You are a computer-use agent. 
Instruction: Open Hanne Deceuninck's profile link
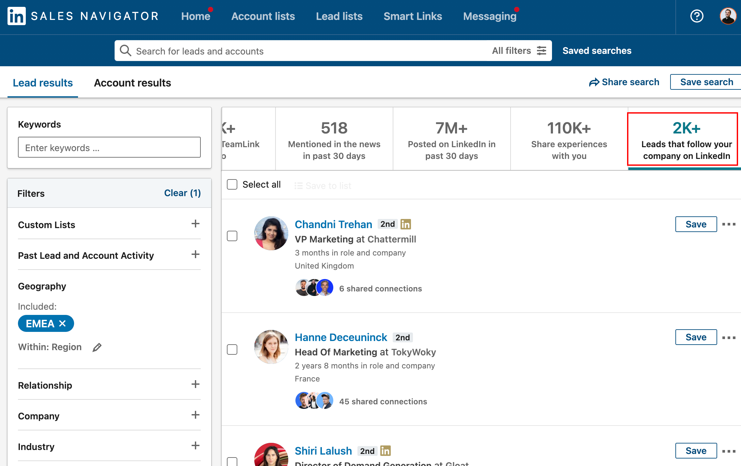click(341, 337)
